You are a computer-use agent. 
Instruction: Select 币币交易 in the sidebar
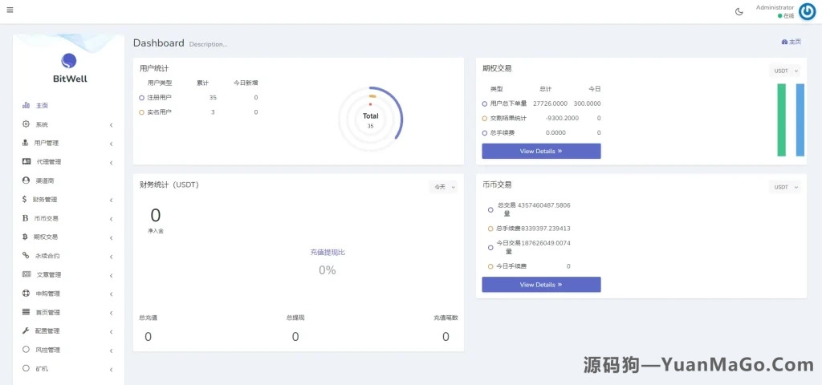68,218
